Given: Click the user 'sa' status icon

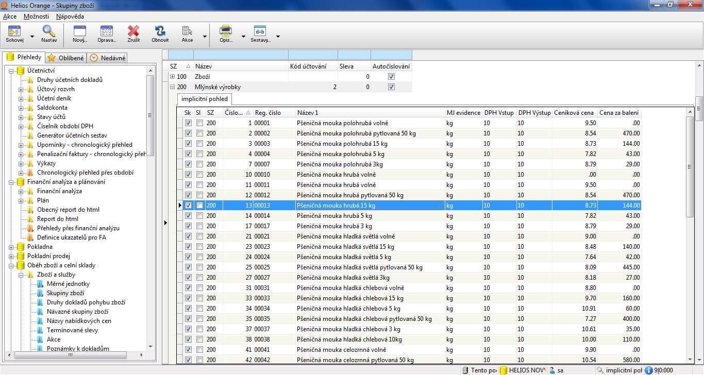Looking at the screenshot, I should coord(552,370).
